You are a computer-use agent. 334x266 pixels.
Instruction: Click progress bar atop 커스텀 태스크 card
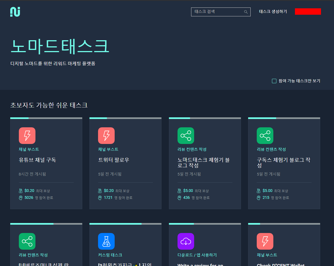tap(125, 224)
